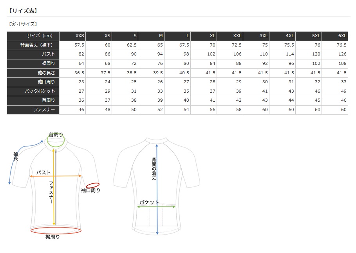Select the 72.5 back length cell
The image size is (356, 253).
coord(230,45)
